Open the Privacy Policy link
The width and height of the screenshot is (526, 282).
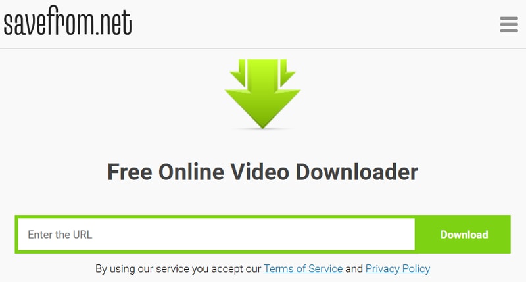click(398, 269)
